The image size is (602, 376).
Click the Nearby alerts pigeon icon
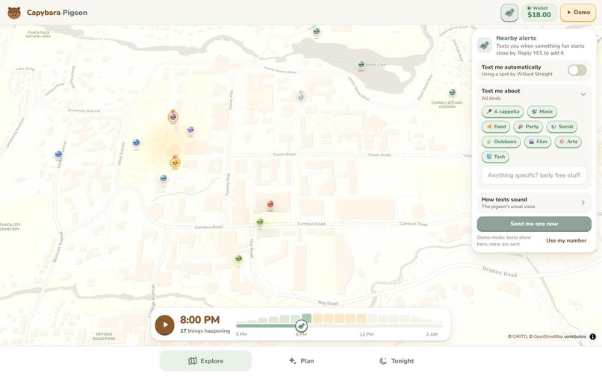(485, 46)
